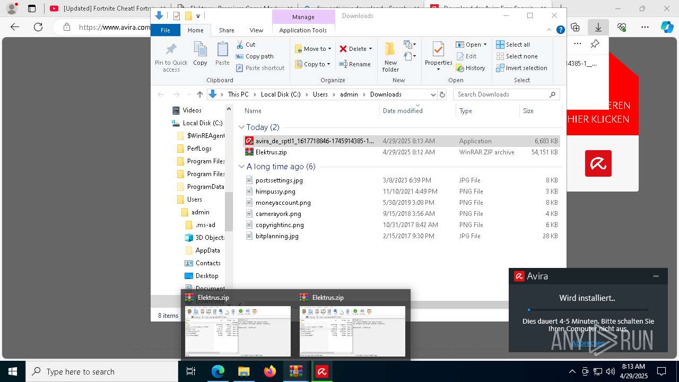The width and height of the screenshot is (679, 382).
Task: Collapse the Explorer ribbon chevron
Action: click(550, 30)
